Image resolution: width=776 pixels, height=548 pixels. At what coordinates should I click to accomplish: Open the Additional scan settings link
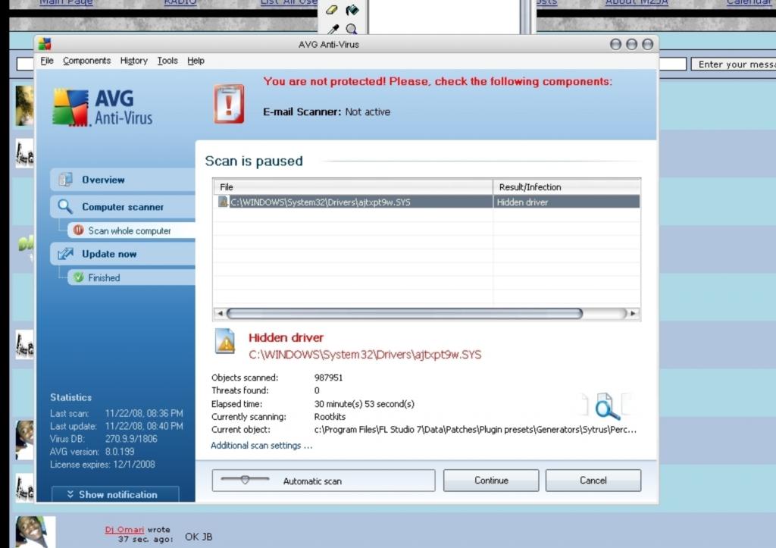tap(261, 446)
